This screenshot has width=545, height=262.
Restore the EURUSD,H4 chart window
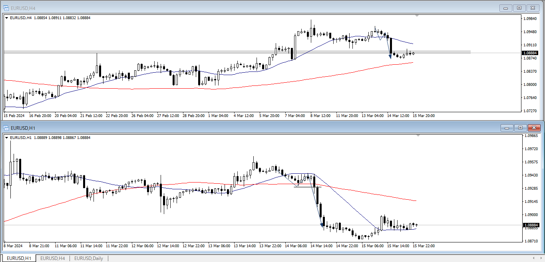coord(519,8)
